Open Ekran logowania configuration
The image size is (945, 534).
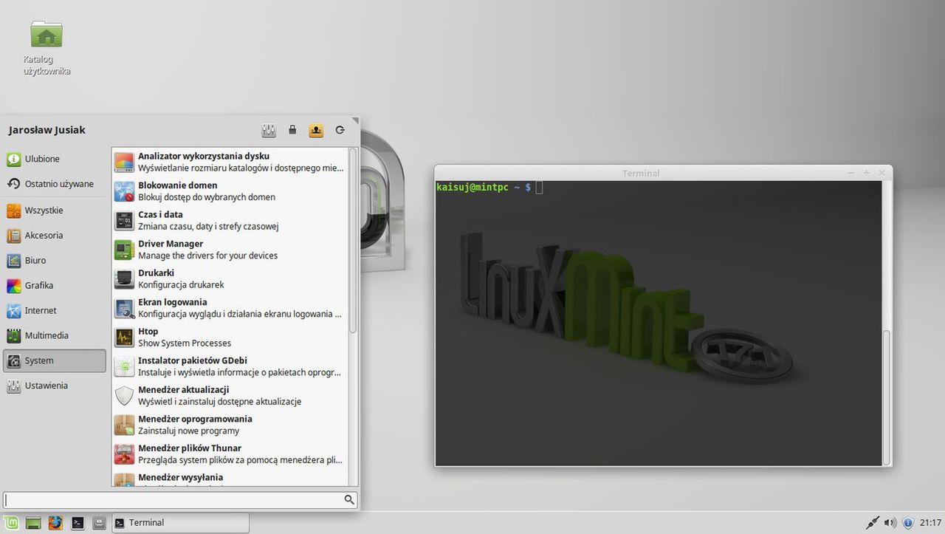230,308
